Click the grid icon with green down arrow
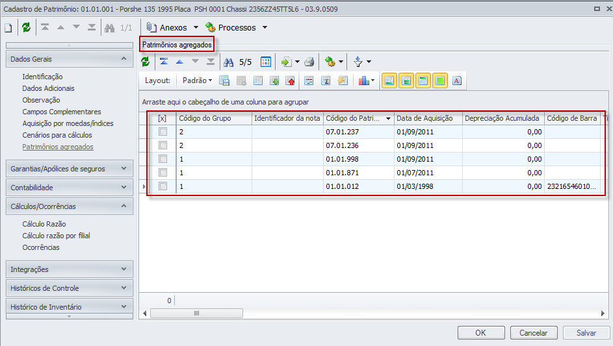This screenshot has height=346, width=613. [x=275, y=80]
